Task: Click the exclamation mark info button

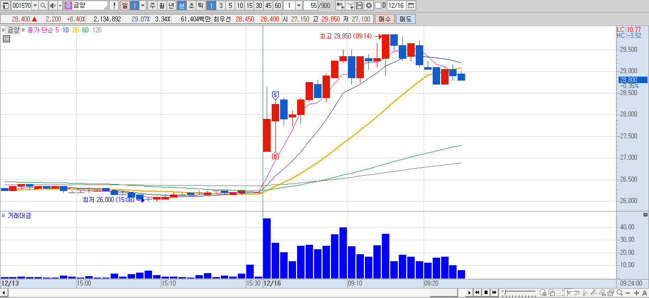Action: [114, 6]
